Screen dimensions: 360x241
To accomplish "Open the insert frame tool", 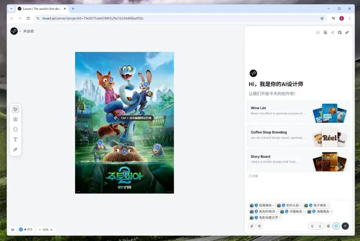I will pos(15,119).
